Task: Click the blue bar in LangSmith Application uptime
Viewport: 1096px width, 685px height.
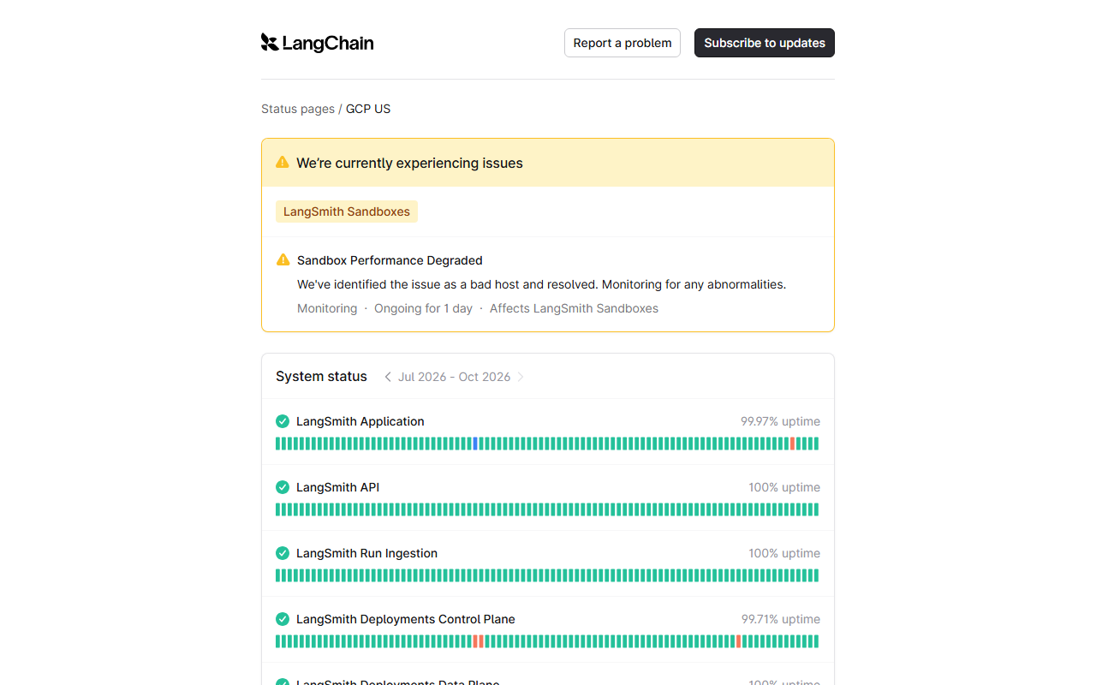Action: [x=475, y=444]
